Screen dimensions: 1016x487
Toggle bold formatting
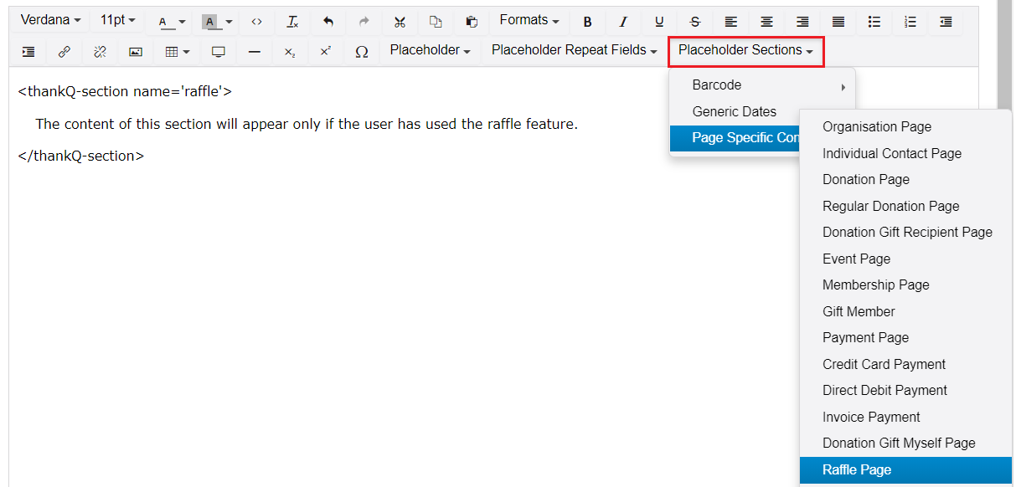click(587, 23)
